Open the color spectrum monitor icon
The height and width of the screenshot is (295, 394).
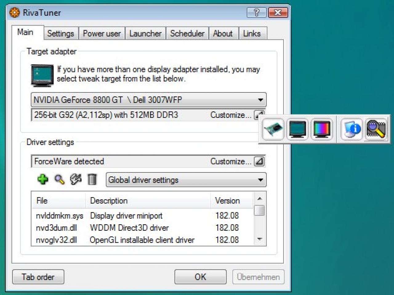(322, 129)
